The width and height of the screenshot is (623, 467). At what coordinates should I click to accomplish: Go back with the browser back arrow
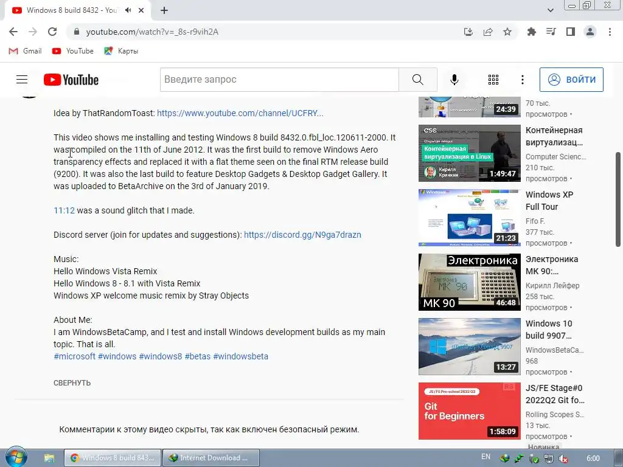pyautogui.click(x=13, y=32)
